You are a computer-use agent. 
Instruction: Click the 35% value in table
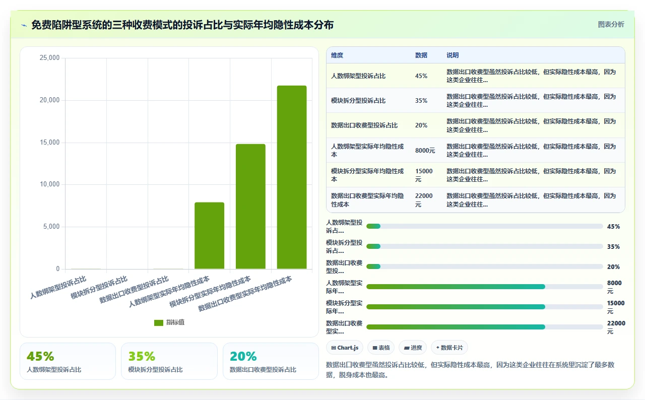(x=421, y=101)
